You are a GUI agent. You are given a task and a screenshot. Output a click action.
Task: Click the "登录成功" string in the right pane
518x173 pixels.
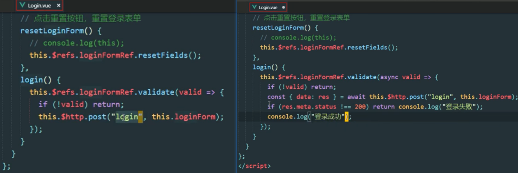pyautogui.click(x=328, y=117)
